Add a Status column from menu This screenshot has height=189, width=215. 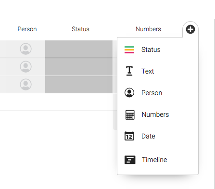(151, 50)
